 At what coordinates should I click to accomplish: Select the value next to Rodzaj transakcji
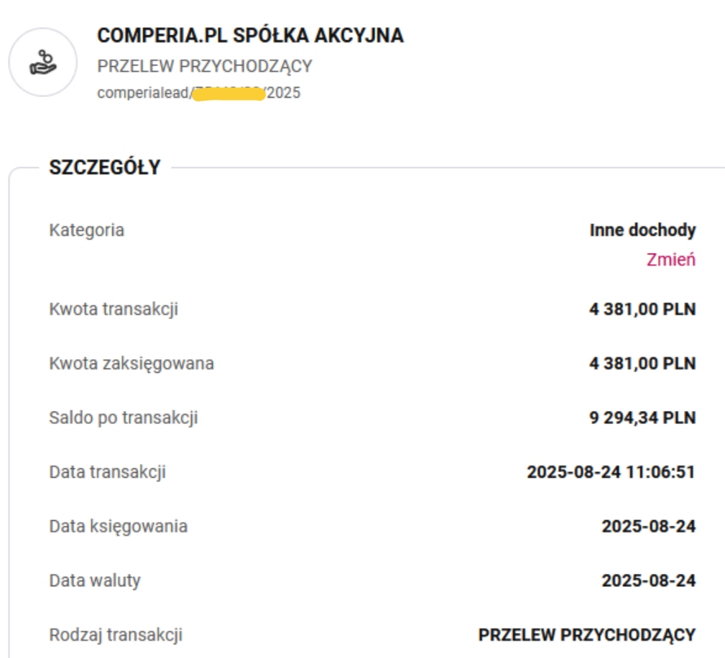click(586, 635)
